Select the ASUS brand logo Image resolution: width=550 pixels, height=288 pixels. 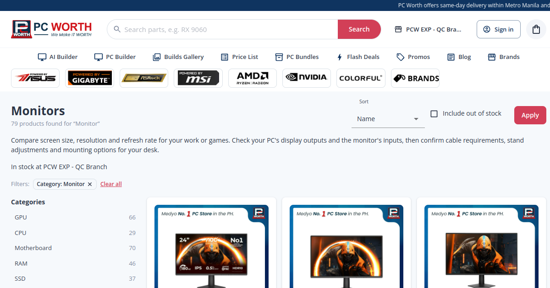click(x=35, y=78)
